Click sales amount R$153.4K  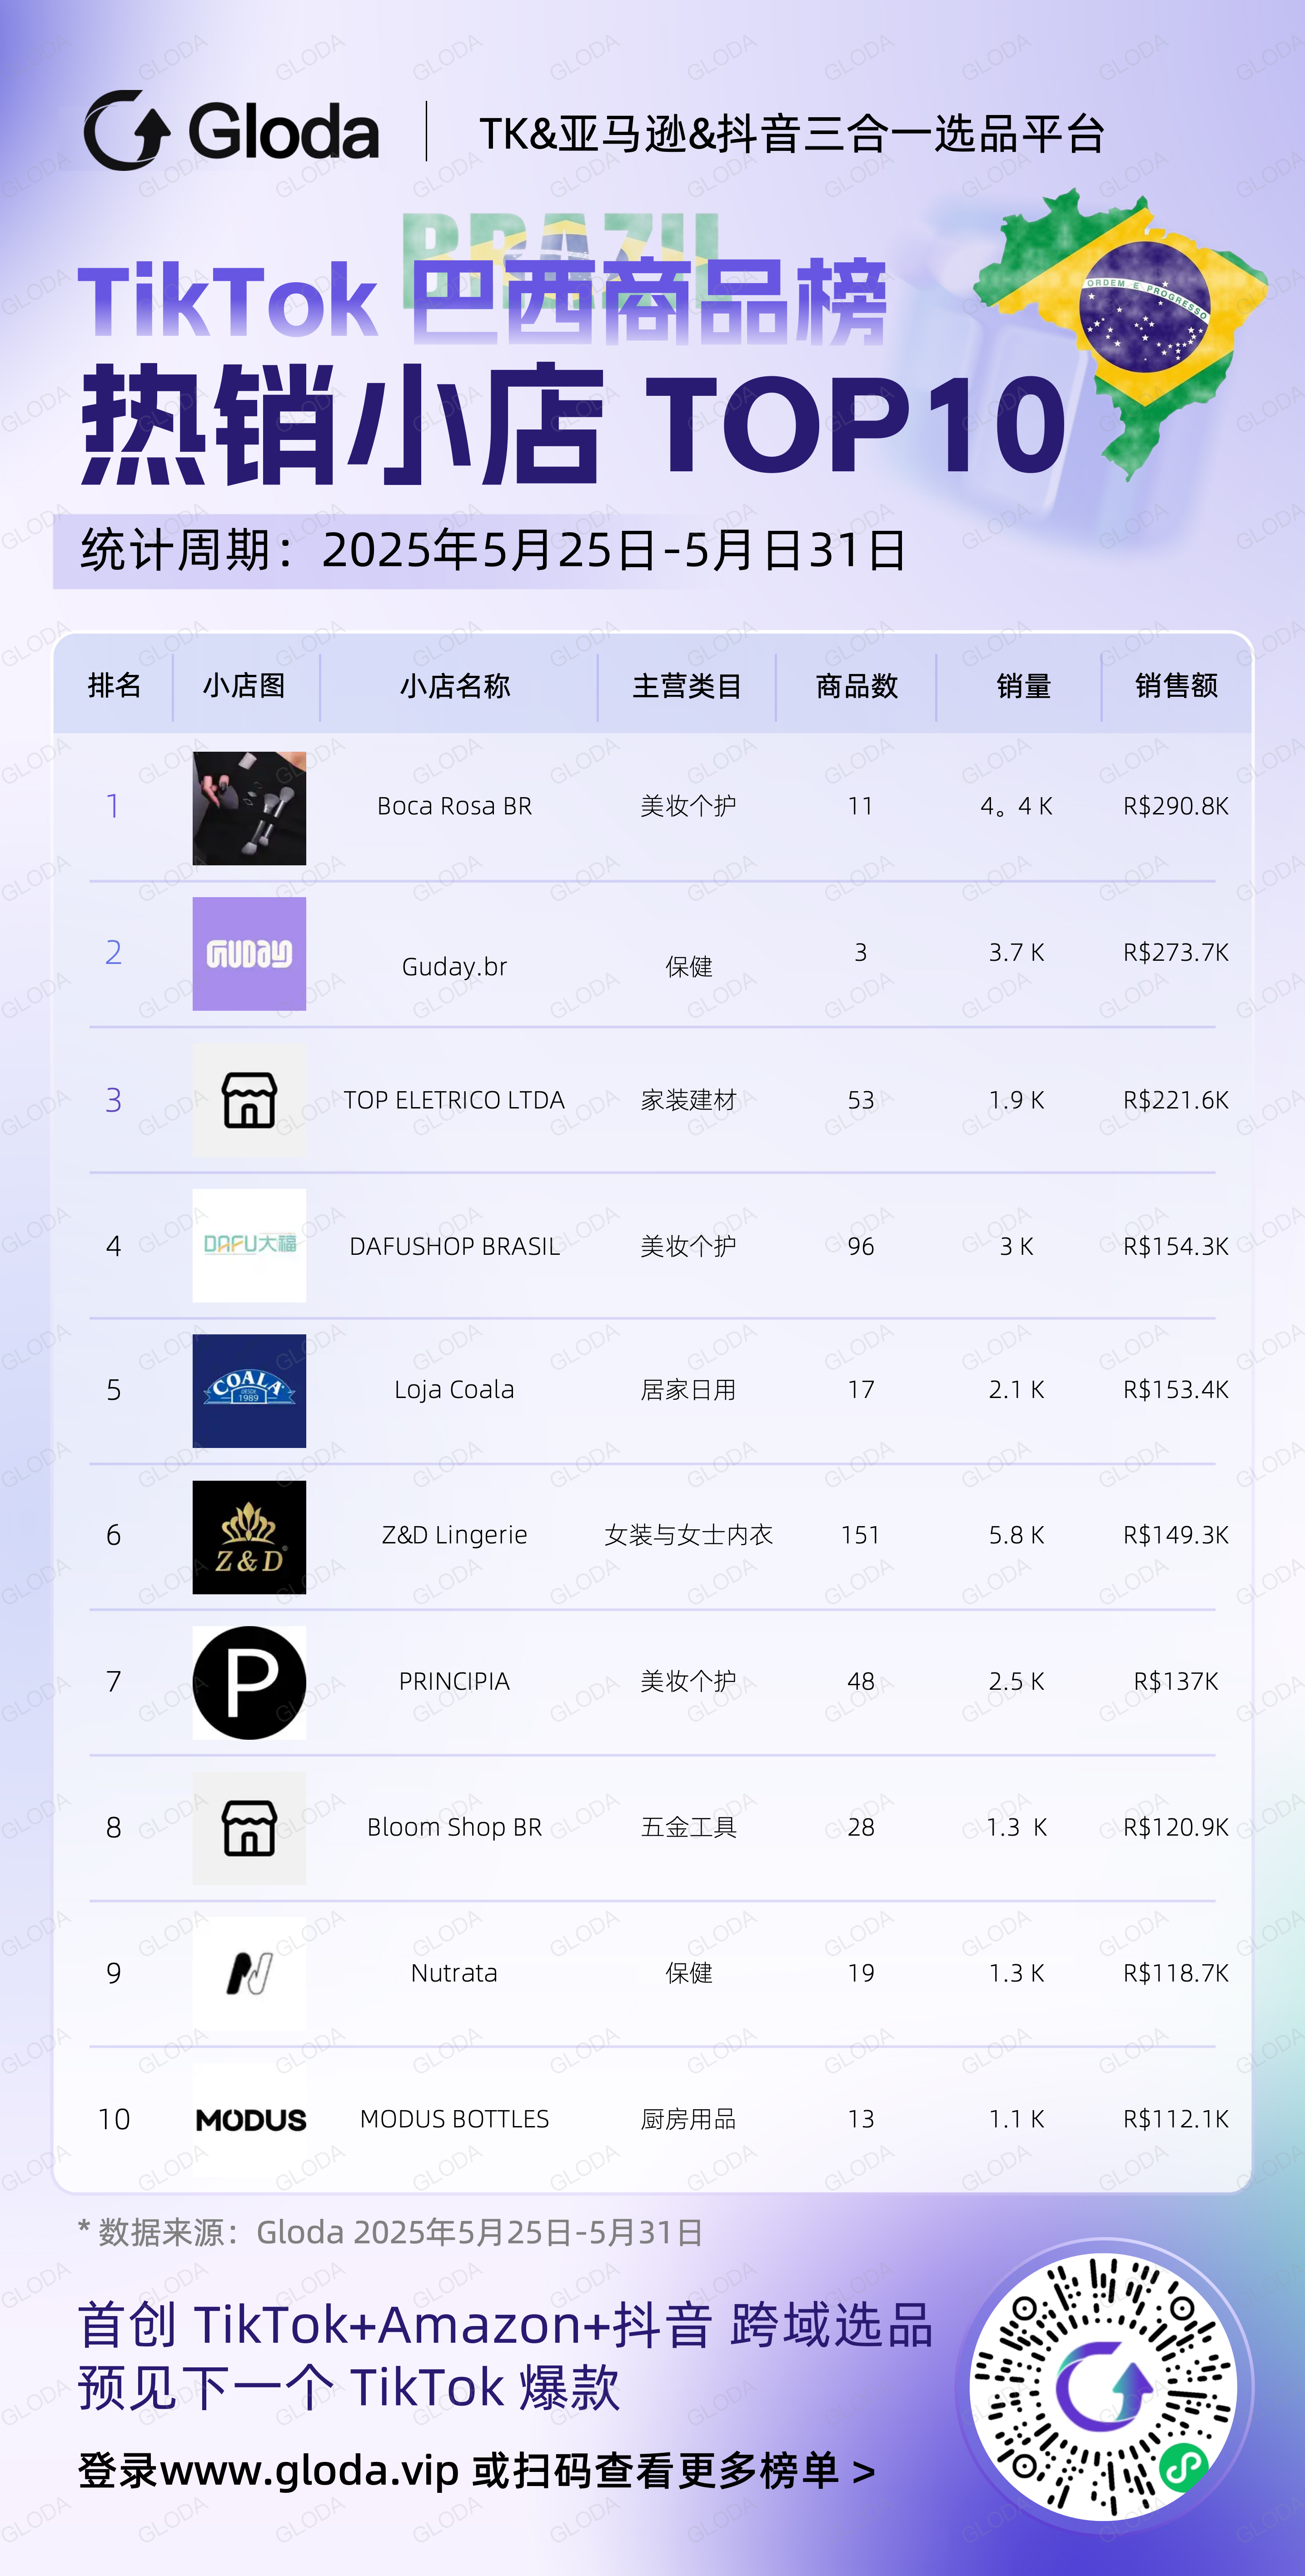pos(1176,1389)
